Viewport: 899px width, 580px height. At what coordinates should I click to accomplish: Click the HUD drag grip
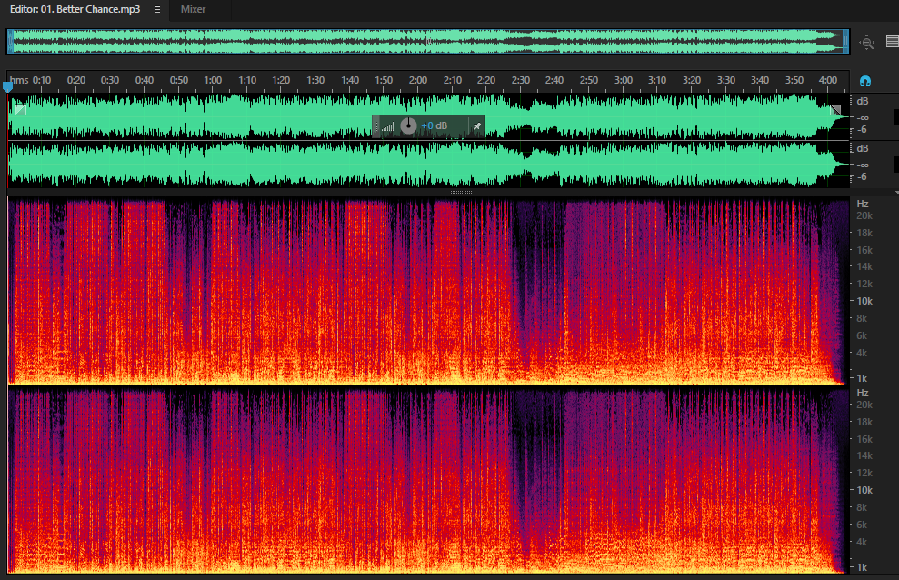point(376,126)
